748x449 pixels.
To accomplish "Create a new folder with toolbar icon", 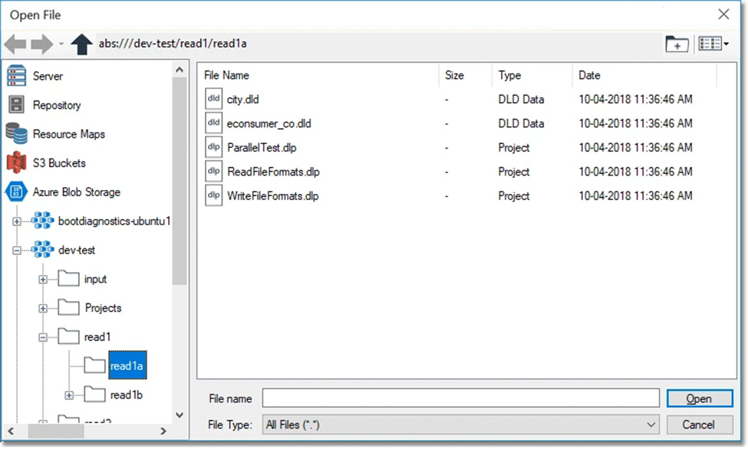I will 676,44.
